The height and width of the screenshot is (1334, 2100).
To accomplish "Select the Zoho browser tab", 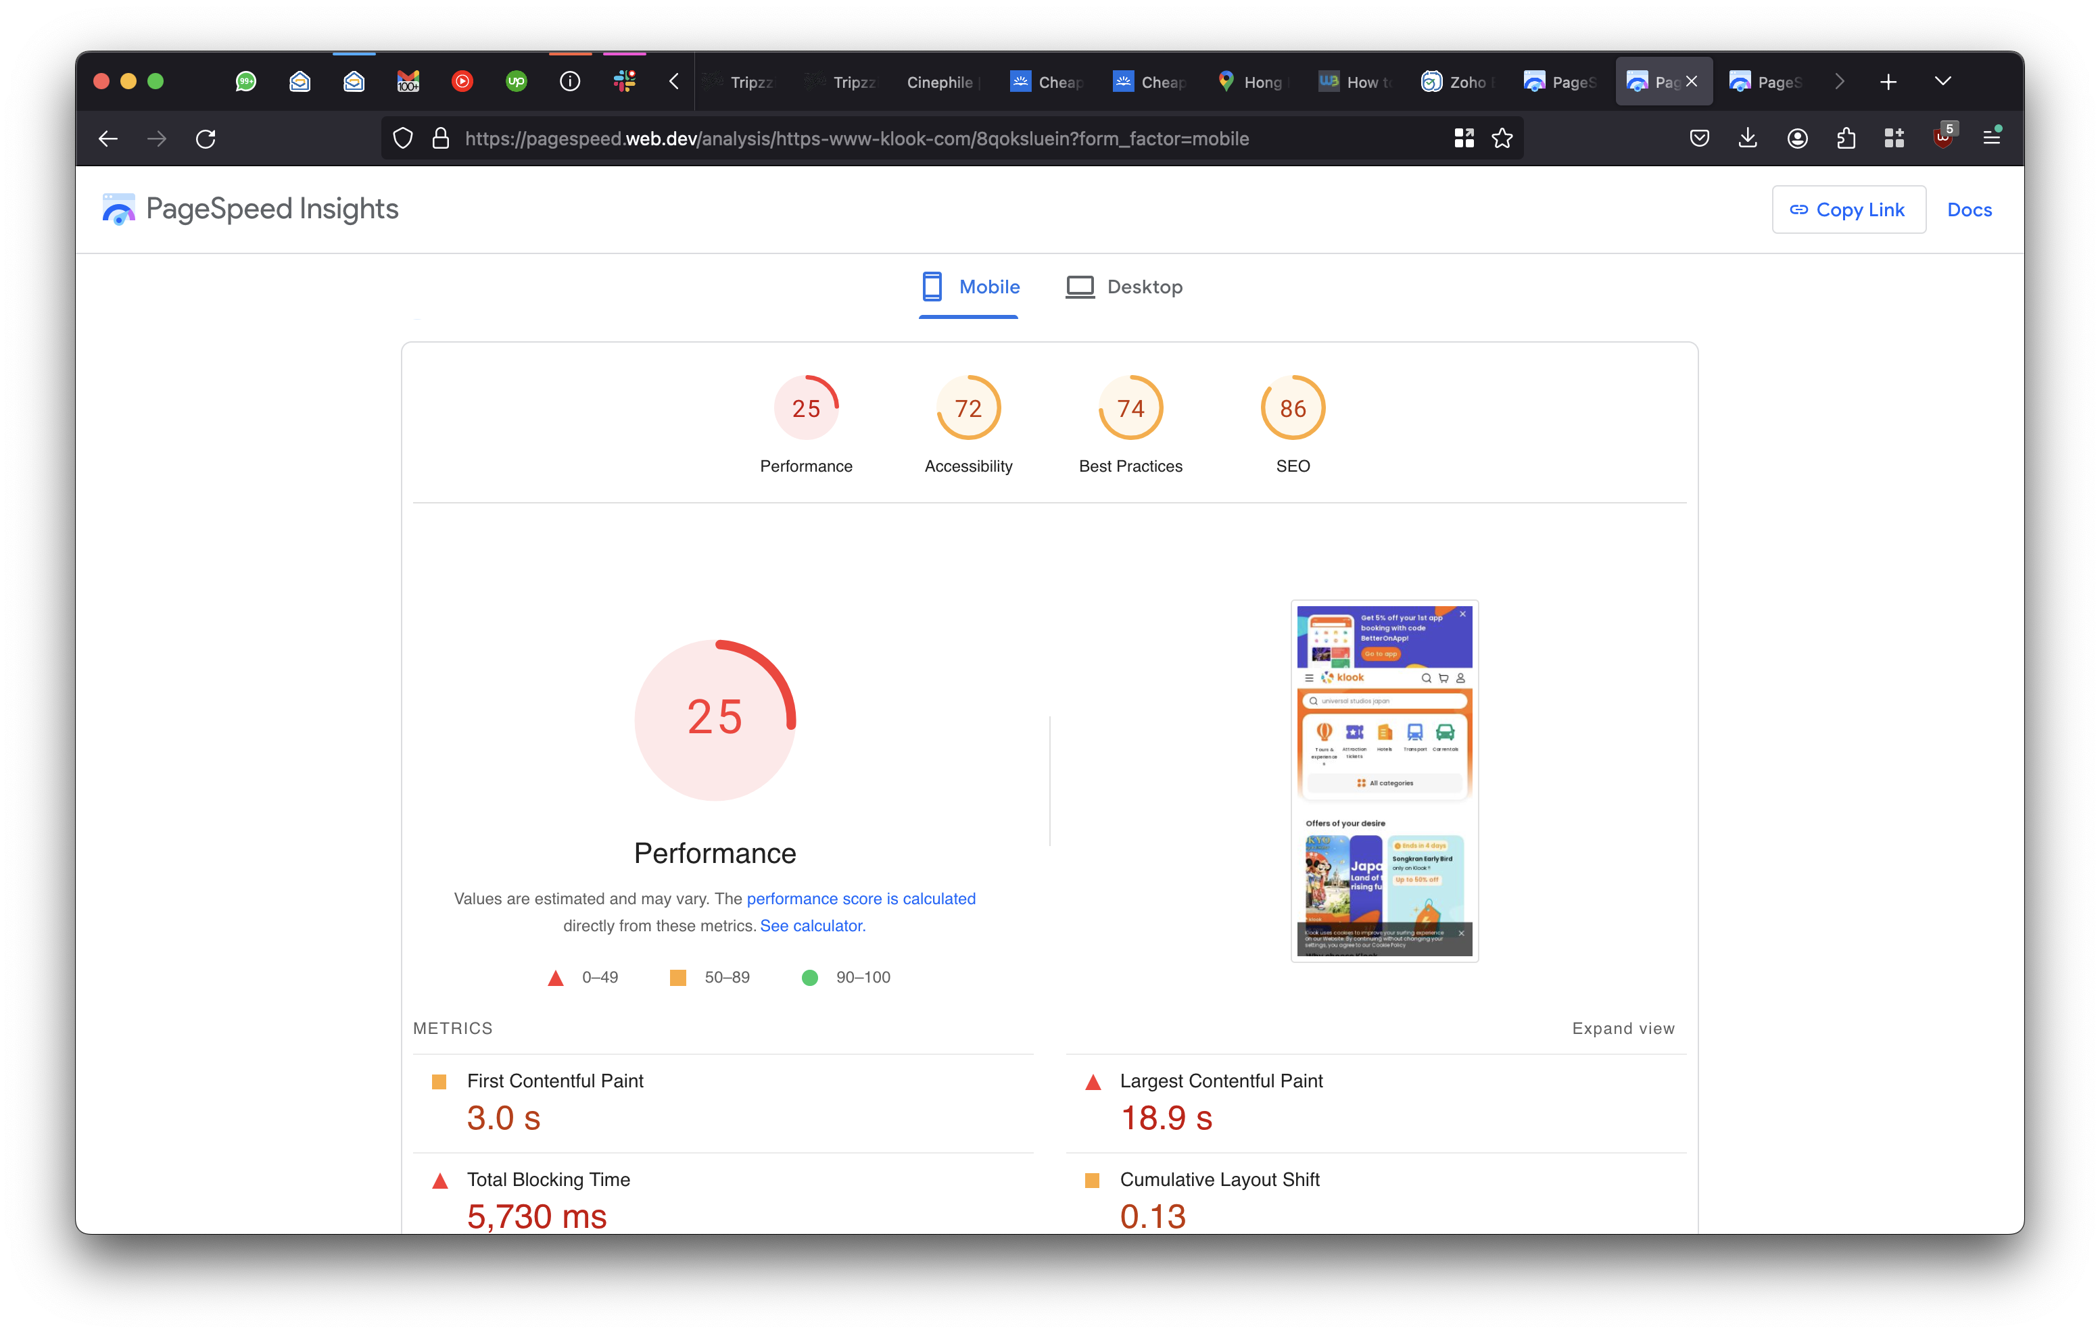I will tap(1456, 82).
